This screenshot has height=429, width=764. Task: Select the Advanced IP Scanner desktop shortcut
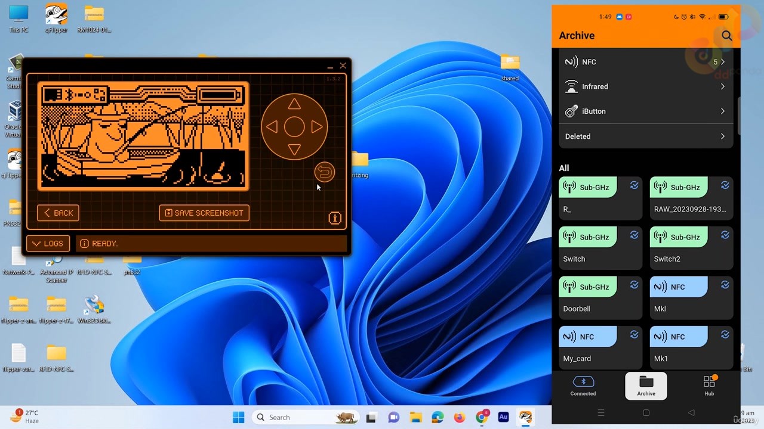56,268
